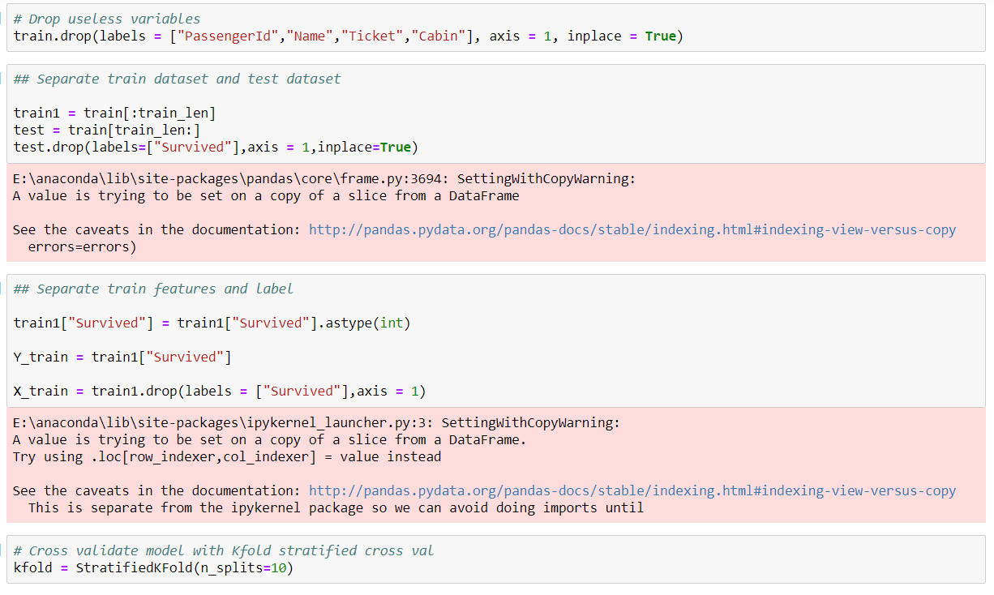The height and width of the screenshot is (595, 994).
Task: Click the 'A value is trying to be set' line in second warning
Action: pos(270,439)
